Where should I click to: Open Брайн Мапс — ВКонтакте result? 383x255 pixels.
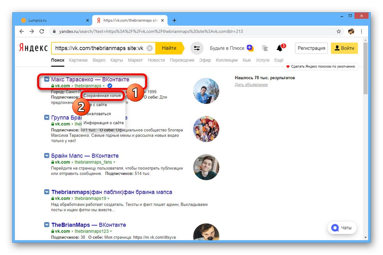tap(85, 156)
